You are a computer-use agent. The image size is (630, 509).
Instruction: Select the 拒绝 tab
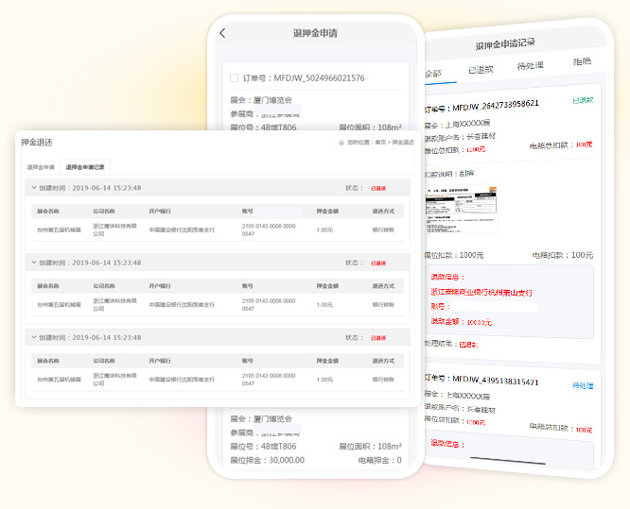(x=582, y=61)
